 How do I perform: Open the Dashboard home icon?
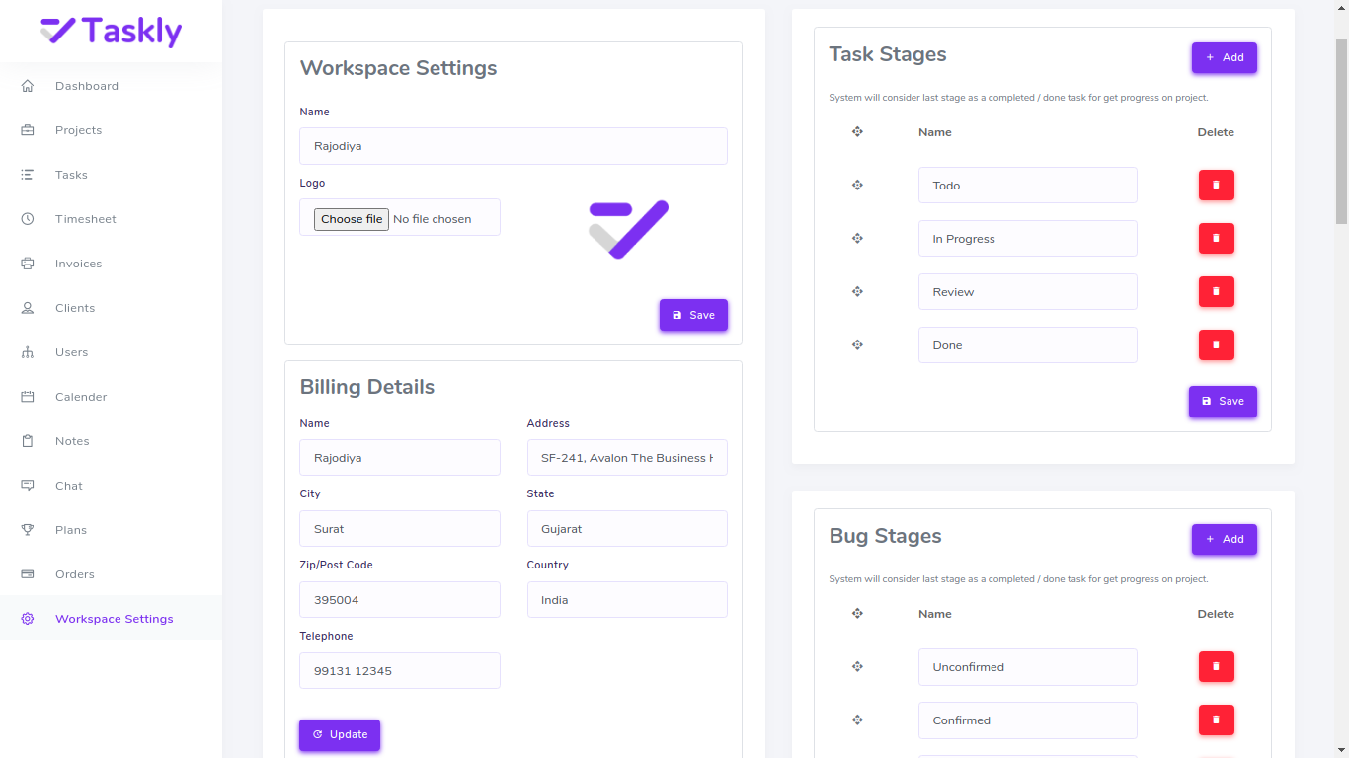pos(28,86)
